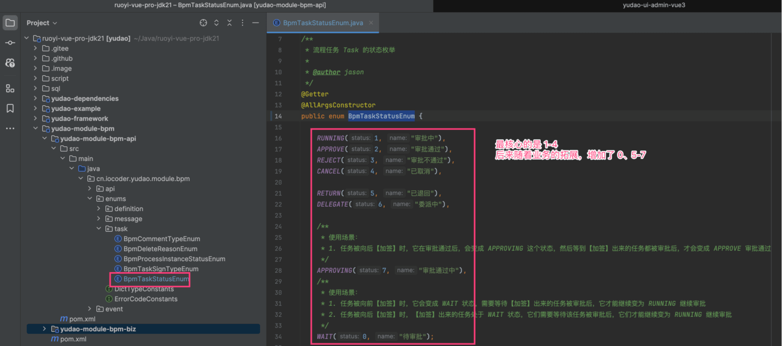Viewport: 782px width, 346px height.
Task: Open BpmCommentTypeEnum in the tree
Action: 161,239
